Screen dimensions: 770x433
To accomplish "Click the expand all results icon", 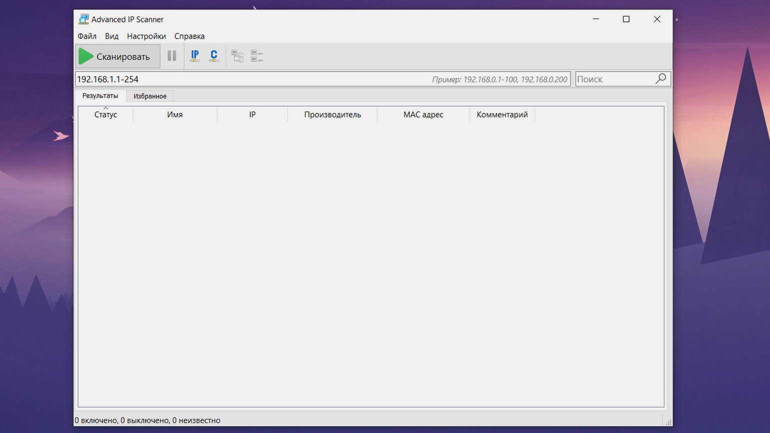I will (237, 56).
